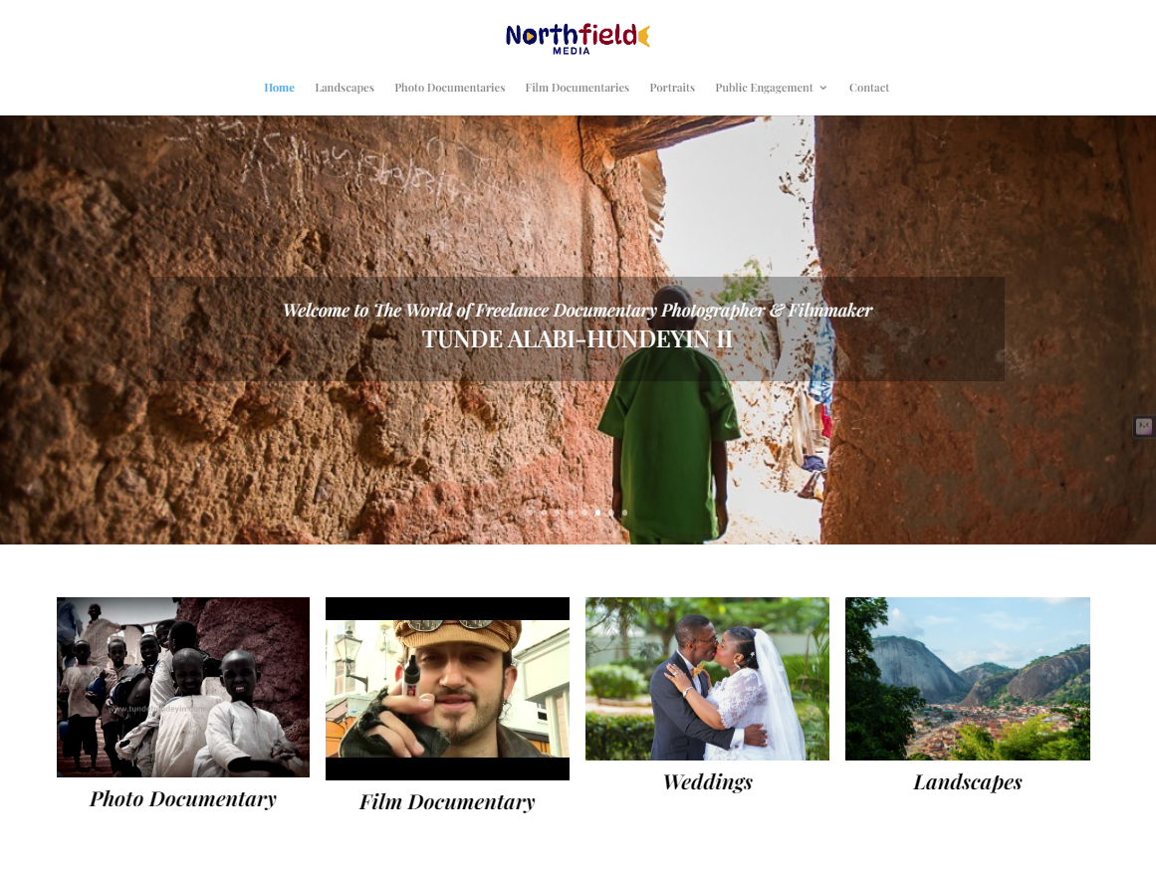
Task: Open the Portraits menu item
Action: (672, 88)
